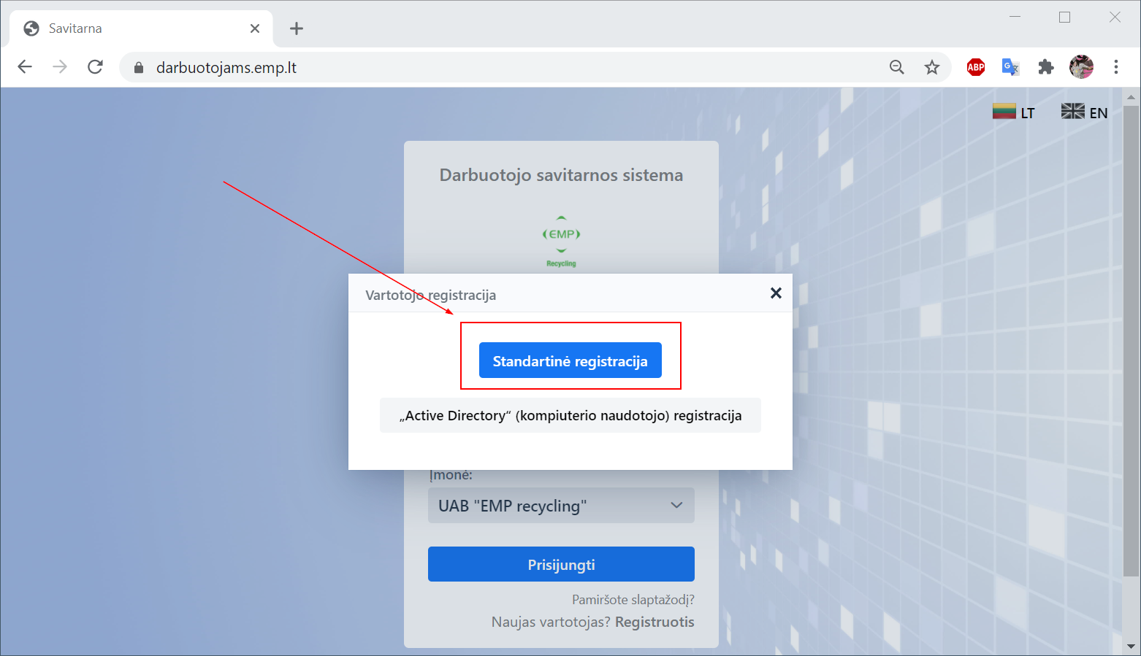
Task: Open the Chrome three-dot menu
Action: pos(1116,67)
